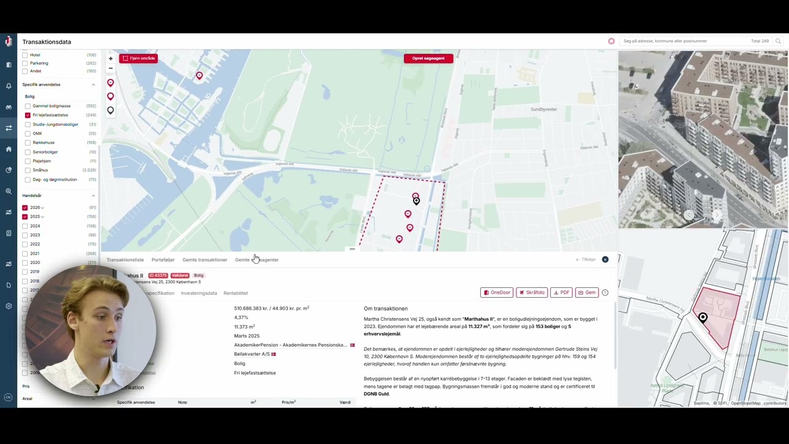Click the search magnifier icon top right
This screenshot has height=444, width=789.
[778, 41]
